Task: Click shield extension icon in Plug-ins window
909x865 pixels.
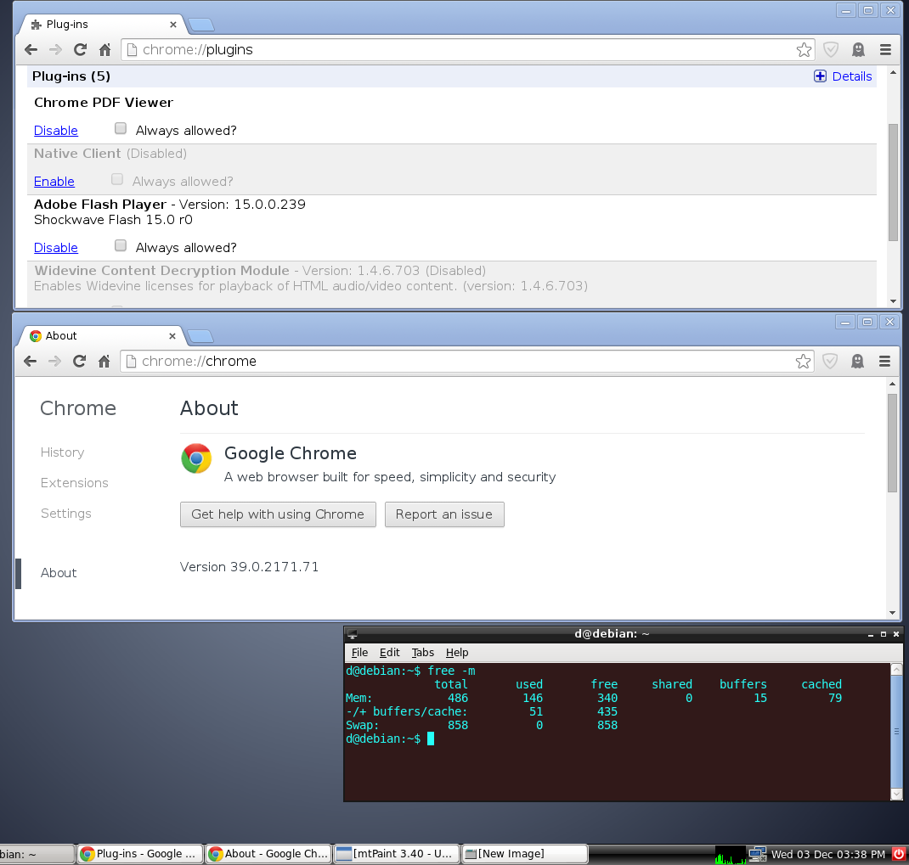Action: click(831, 50)
